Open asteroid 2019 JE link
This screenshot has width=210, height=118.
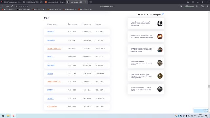coord(50,57)
